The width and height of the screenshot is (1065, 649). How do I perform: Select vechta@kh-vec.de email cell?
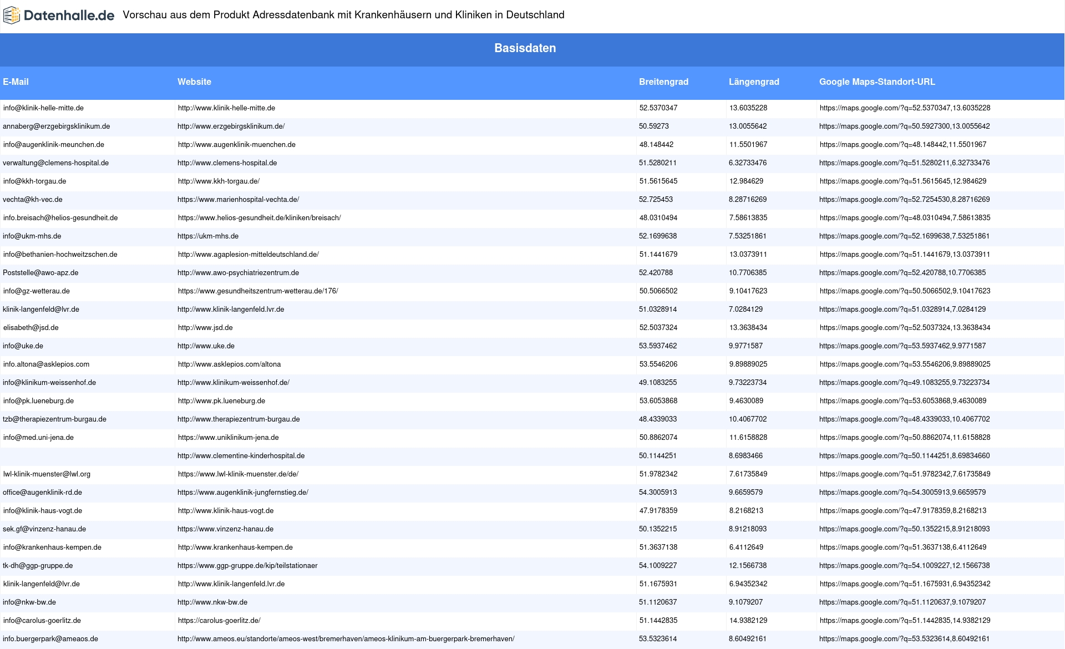pyautogui.click(x=32, y=200)
